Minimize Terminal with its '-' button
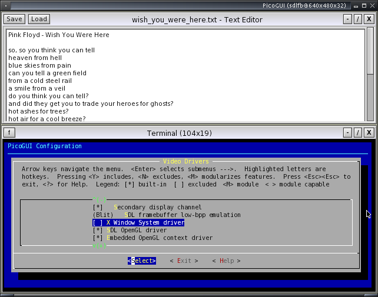The image size is (378, 297). point(347,132)
